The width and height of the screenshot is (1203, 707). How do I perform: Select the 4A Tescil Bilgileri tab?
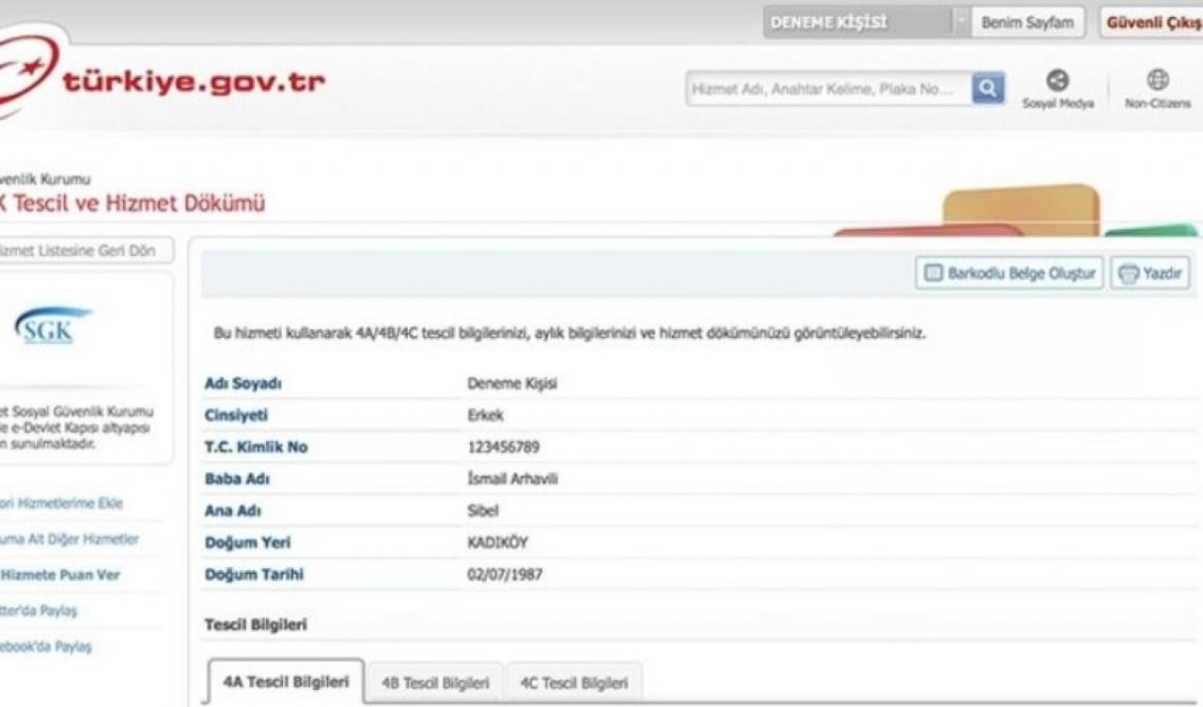286,682
